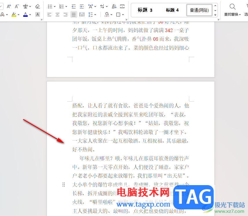Toggle center alignment
Viewport: 248px width, 216px height.
57,14
